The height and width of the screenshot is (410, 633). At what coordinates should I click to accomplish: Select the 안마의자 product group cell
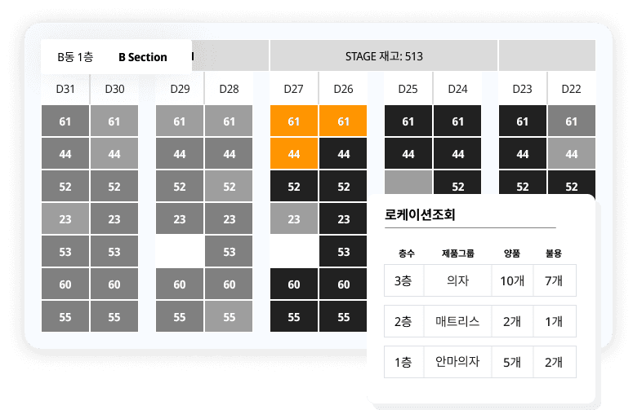pos(457,362)
